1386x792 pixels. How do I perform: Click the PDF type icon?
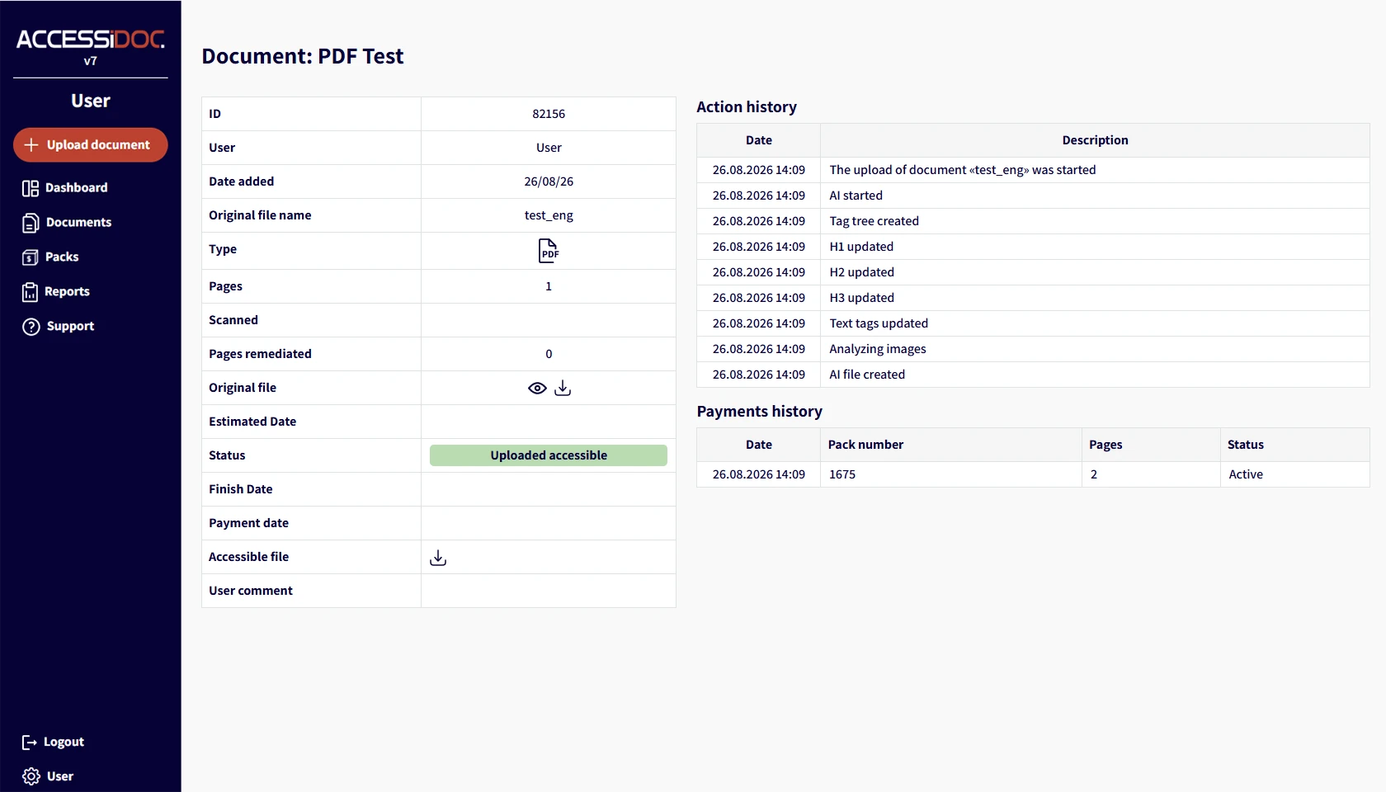pyautogui.click(x=549, y=251)
